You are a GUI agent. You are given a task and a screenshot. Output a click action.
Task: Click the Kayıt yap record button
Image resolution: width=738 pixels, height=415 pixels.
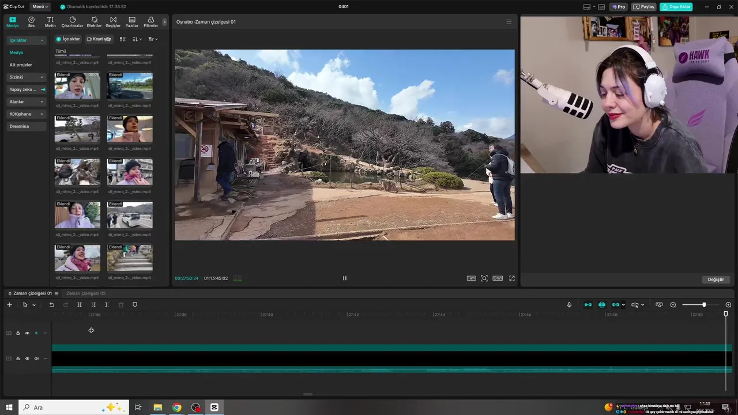[x=99, y=39]
